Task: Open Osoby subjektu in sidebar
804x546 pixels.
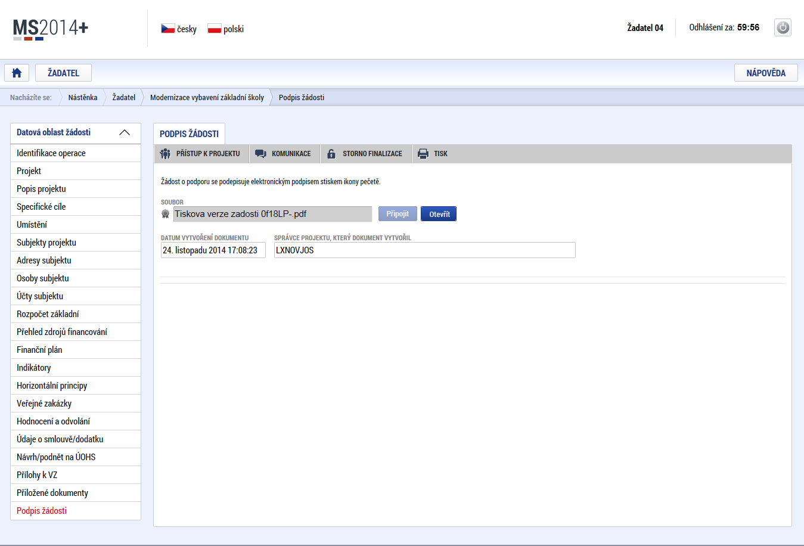Action: [76, 278]
